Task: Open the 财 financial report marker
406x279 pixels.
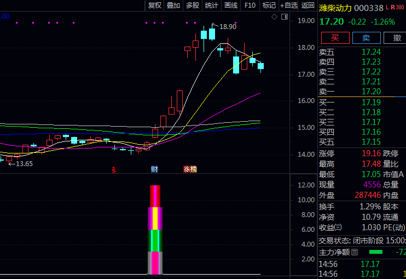Action: [x=154, y=169]
